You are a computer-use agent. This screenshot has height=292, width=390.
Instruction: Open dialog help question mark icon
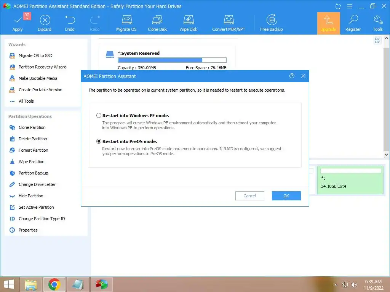pos(292,76)
